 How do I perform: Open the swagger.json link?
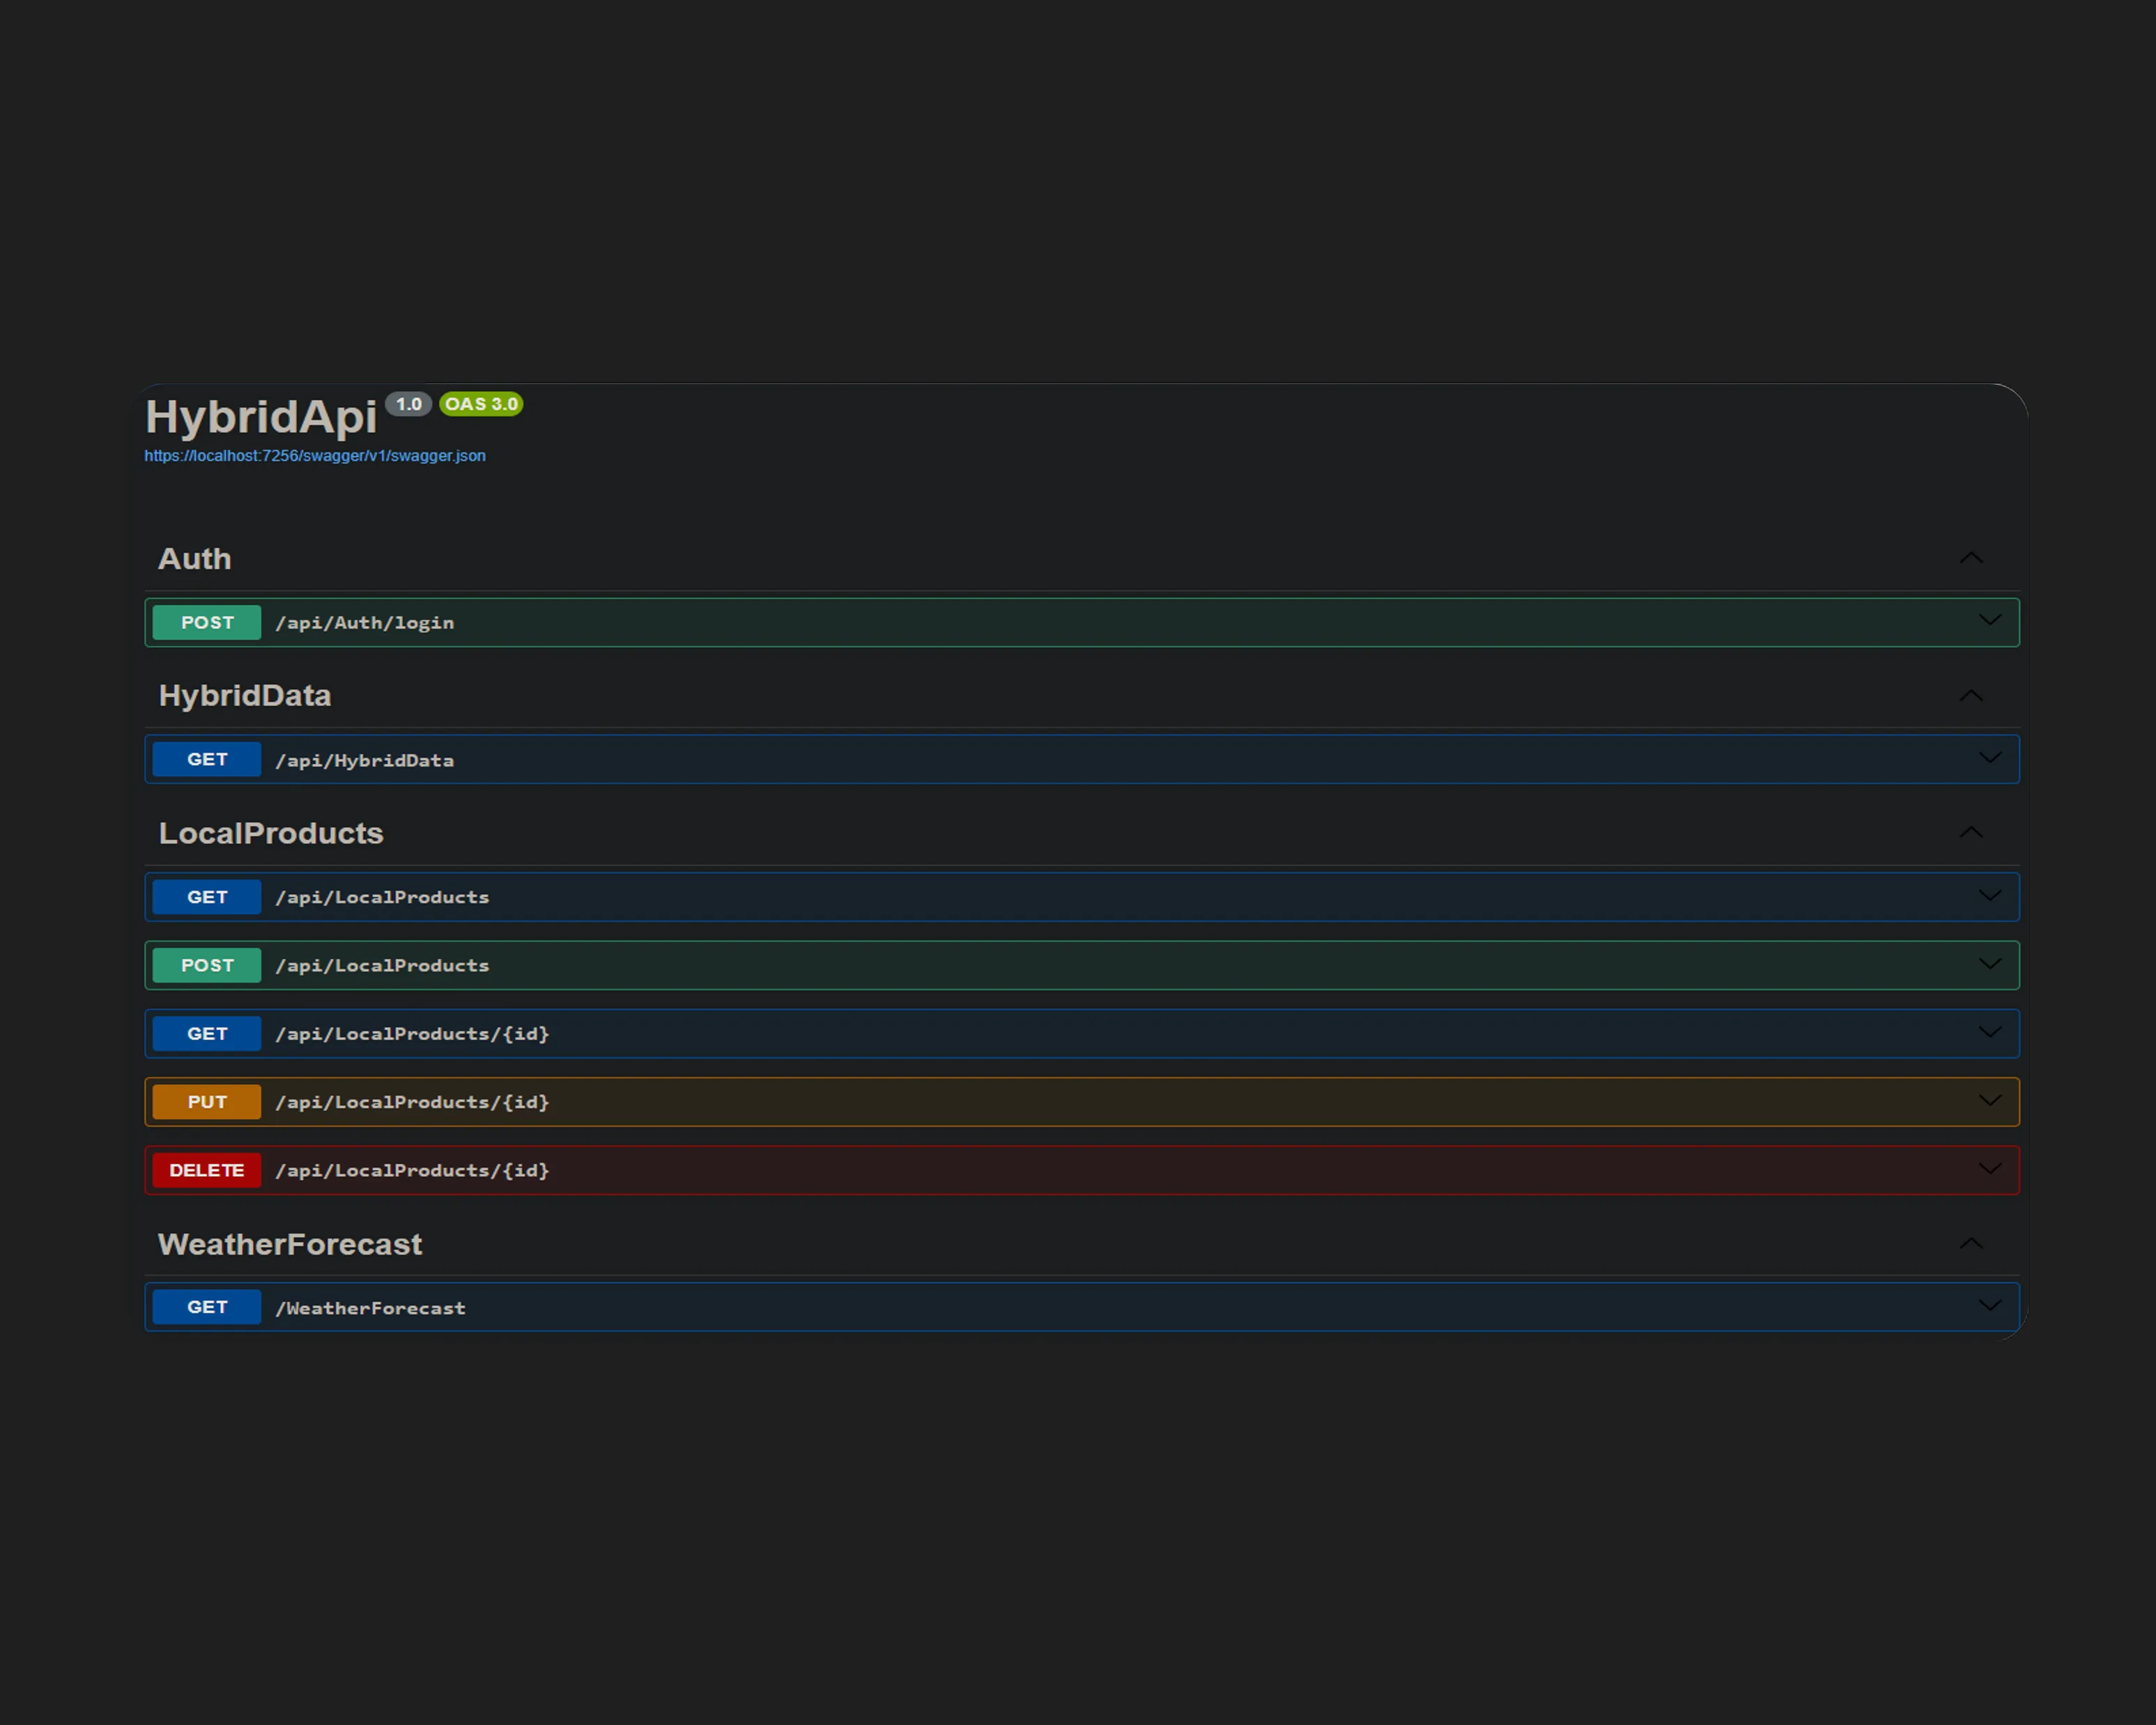point(314,456)
